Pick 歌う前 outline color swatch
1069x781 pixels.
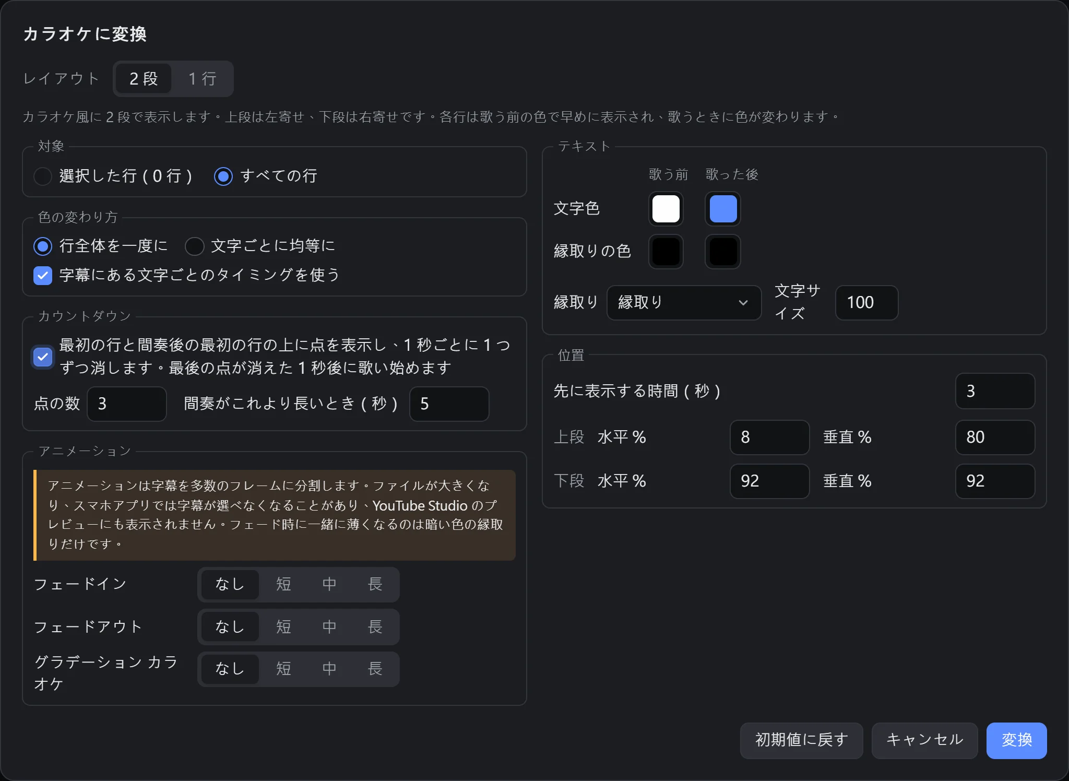click(x=666, y=252)
